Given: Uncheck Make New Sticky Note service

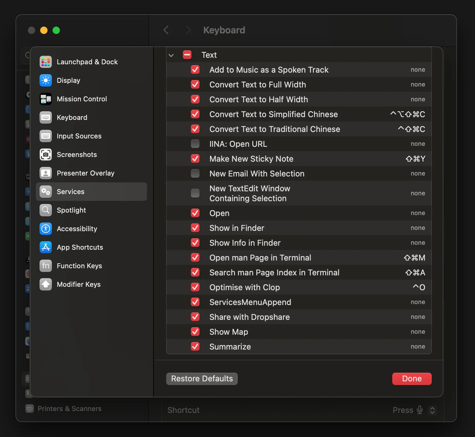Looking at the screenshot, I should point(195,159).
